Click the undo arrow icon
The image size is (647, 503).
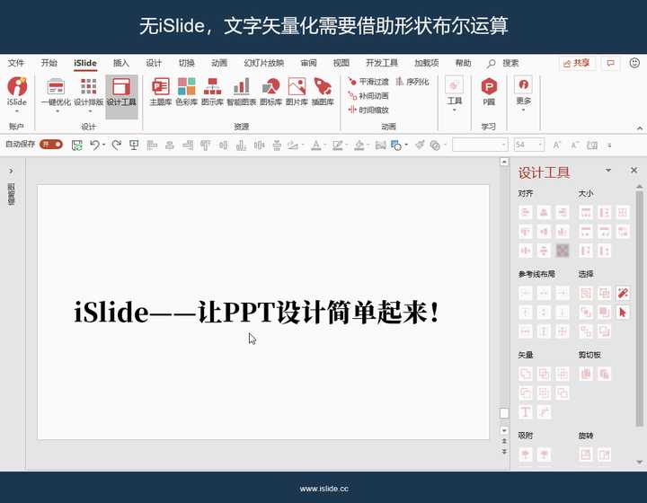(x=94, y=146)
